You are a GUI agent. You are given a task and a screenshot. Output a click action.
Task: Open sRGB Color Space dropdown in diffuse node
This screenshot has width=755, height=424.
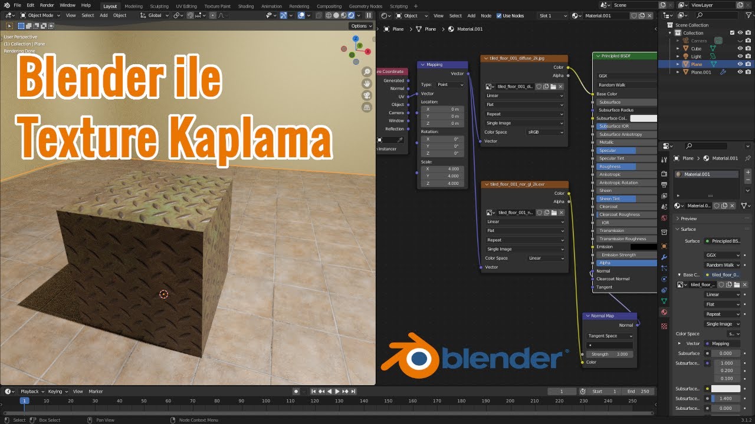(545, 132)
